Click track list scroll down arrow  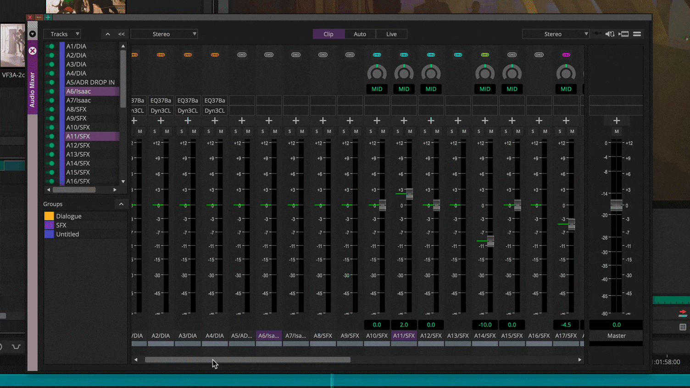coord(123,182)
